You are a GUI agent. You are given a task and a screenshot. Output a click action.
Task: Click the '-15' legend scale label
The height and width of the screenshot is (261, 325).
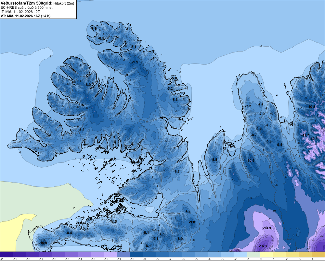pos(67,259)
